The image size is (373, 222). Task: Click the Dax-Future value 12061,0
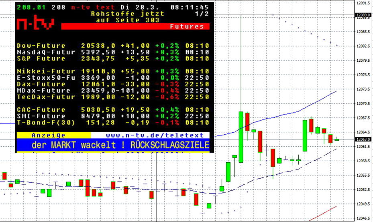pyautogui.click(x=98, y=84)
